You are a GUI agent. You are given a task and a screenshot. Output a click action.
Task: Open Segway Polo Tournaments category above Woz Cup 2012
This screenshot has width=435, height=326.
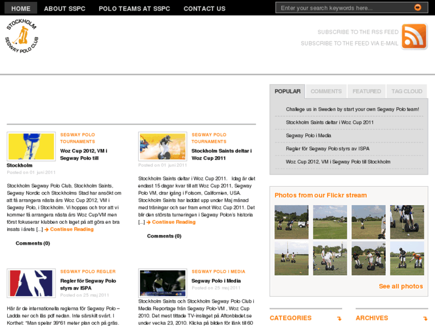pos(77,138)
